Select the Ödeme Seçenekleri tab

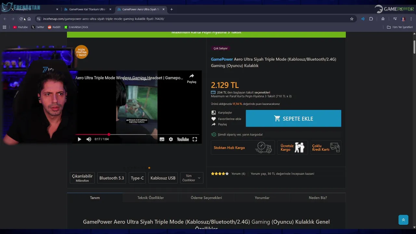[206, 198]
